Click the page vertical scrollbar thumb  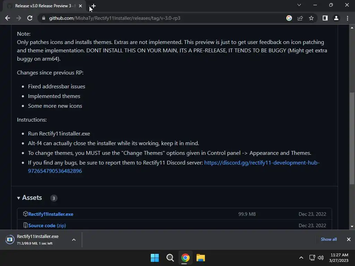click(x=352, y=138)
